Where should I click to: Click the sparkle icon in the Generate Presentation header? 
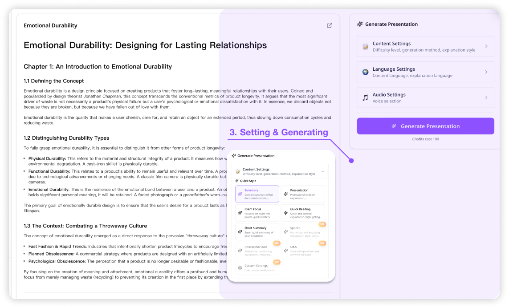coord(360,24)
